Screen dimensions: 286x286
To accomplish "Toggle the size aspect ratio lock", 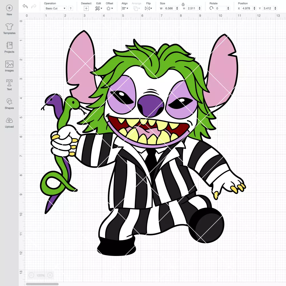I will [183, 4].
